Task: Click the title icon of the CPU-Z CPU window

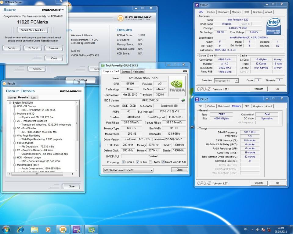Action: (197, 5)
